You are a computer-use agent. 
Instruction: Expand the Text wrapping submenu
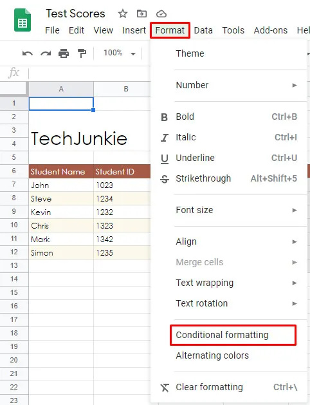(x=228, y=283)
